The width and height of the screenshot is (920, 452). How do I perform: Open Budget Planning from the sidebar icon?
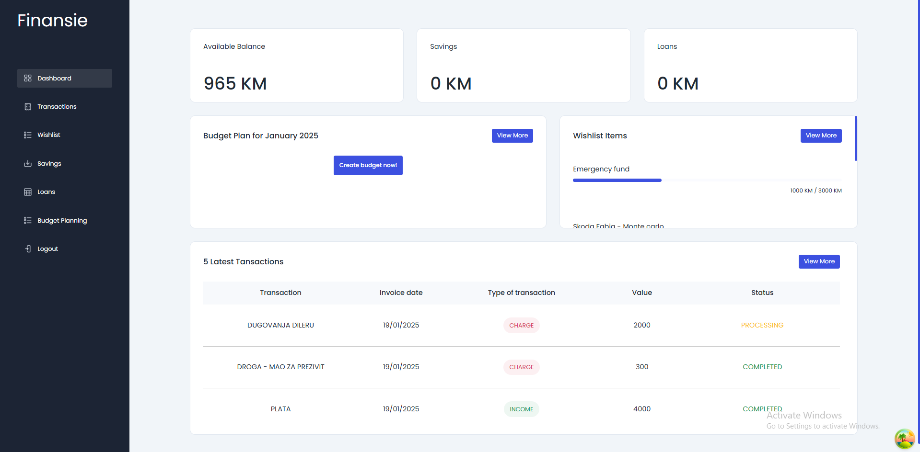coord(27,220)
